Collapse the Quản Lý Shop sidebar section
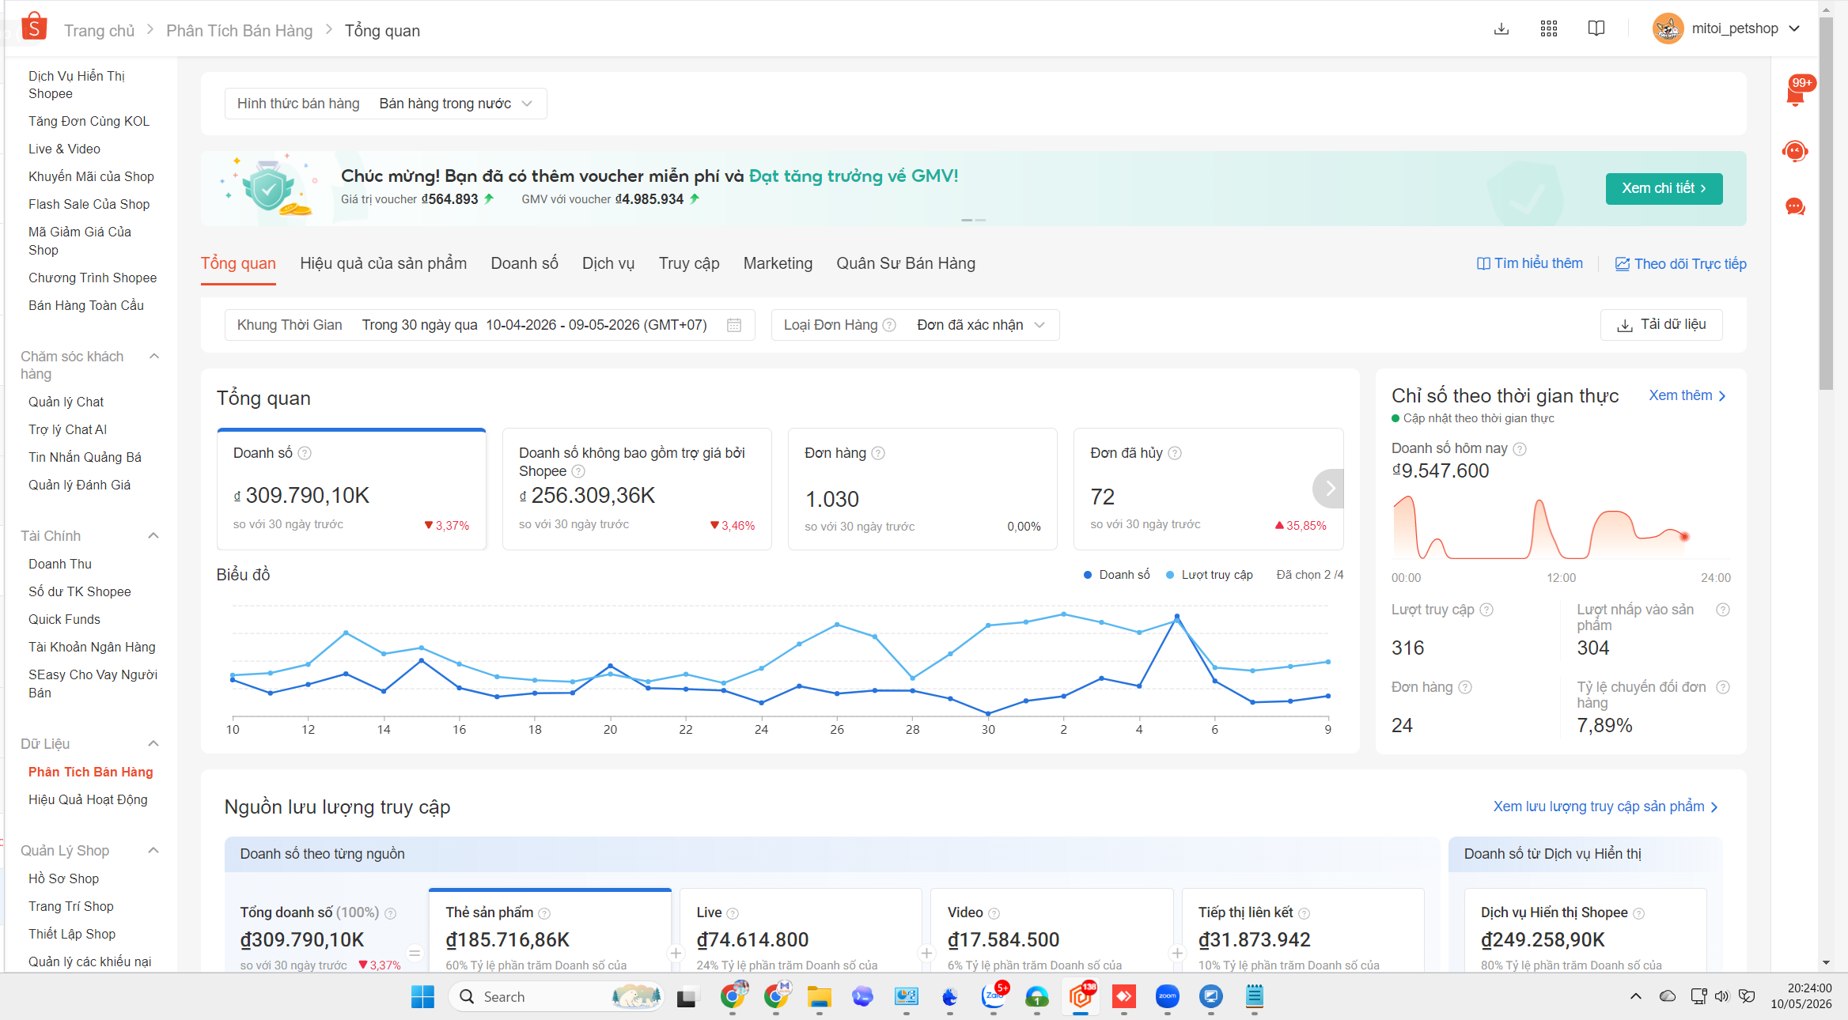Viewport: 1848px width, 1020px height. click(x=154, y=851)
